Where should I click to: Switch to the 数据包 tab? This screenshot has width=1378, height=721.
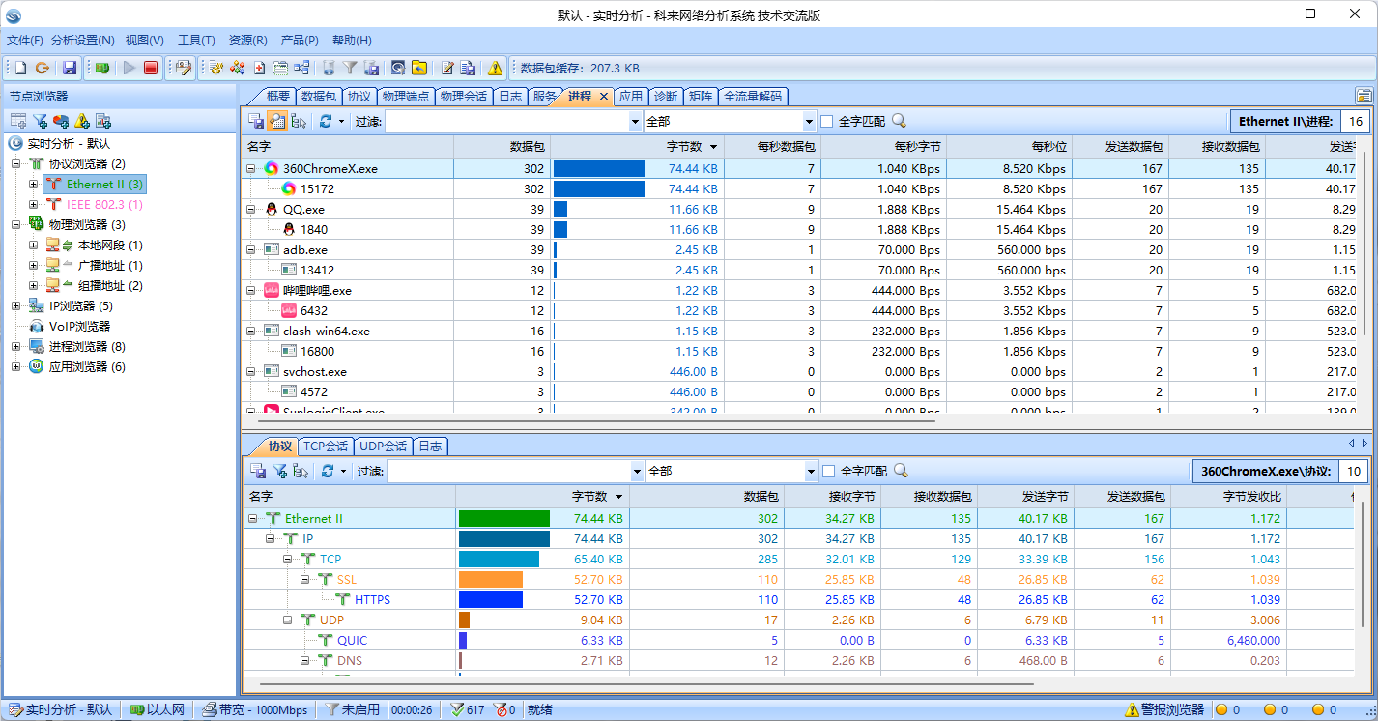pyautogui.click(x=318, y=96)
